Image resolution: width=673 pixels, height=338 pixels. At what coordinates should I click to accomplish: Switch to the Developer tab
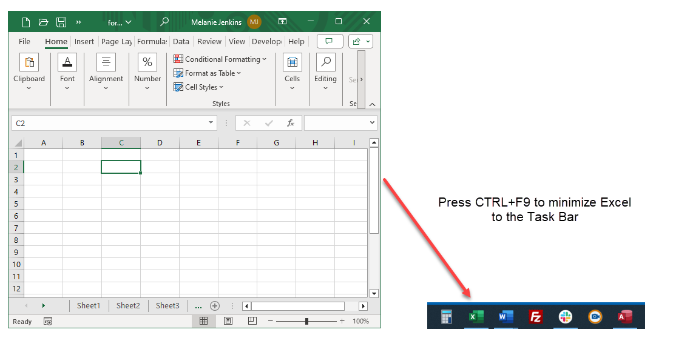[x=267, y=42]
